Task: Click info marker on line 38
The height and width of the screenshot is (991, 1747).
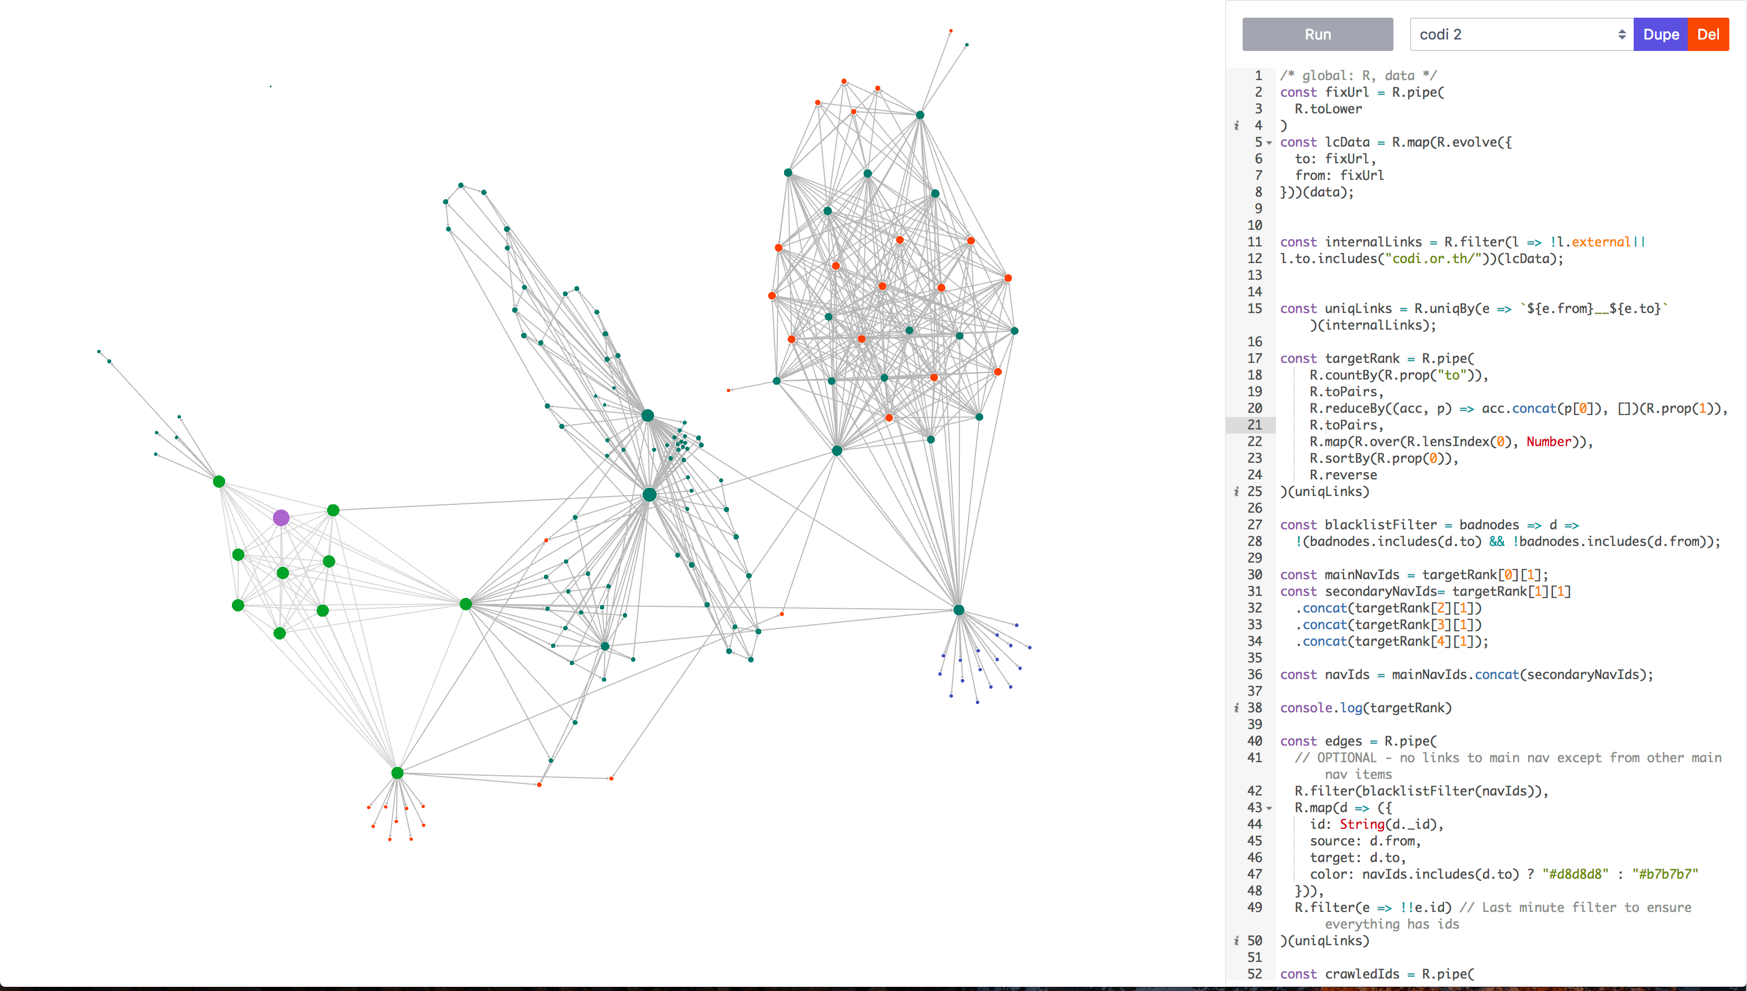Action: (x=1236, y=708)
